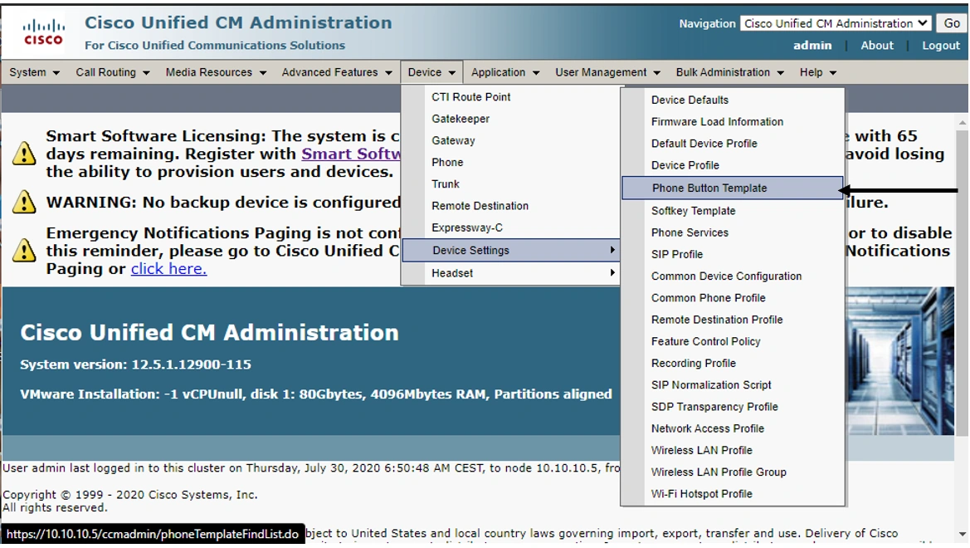The width and height of the screenshot is (970, 548).
Task: Open Wireless LAN Profile
Action: click(x=733, y=450)
